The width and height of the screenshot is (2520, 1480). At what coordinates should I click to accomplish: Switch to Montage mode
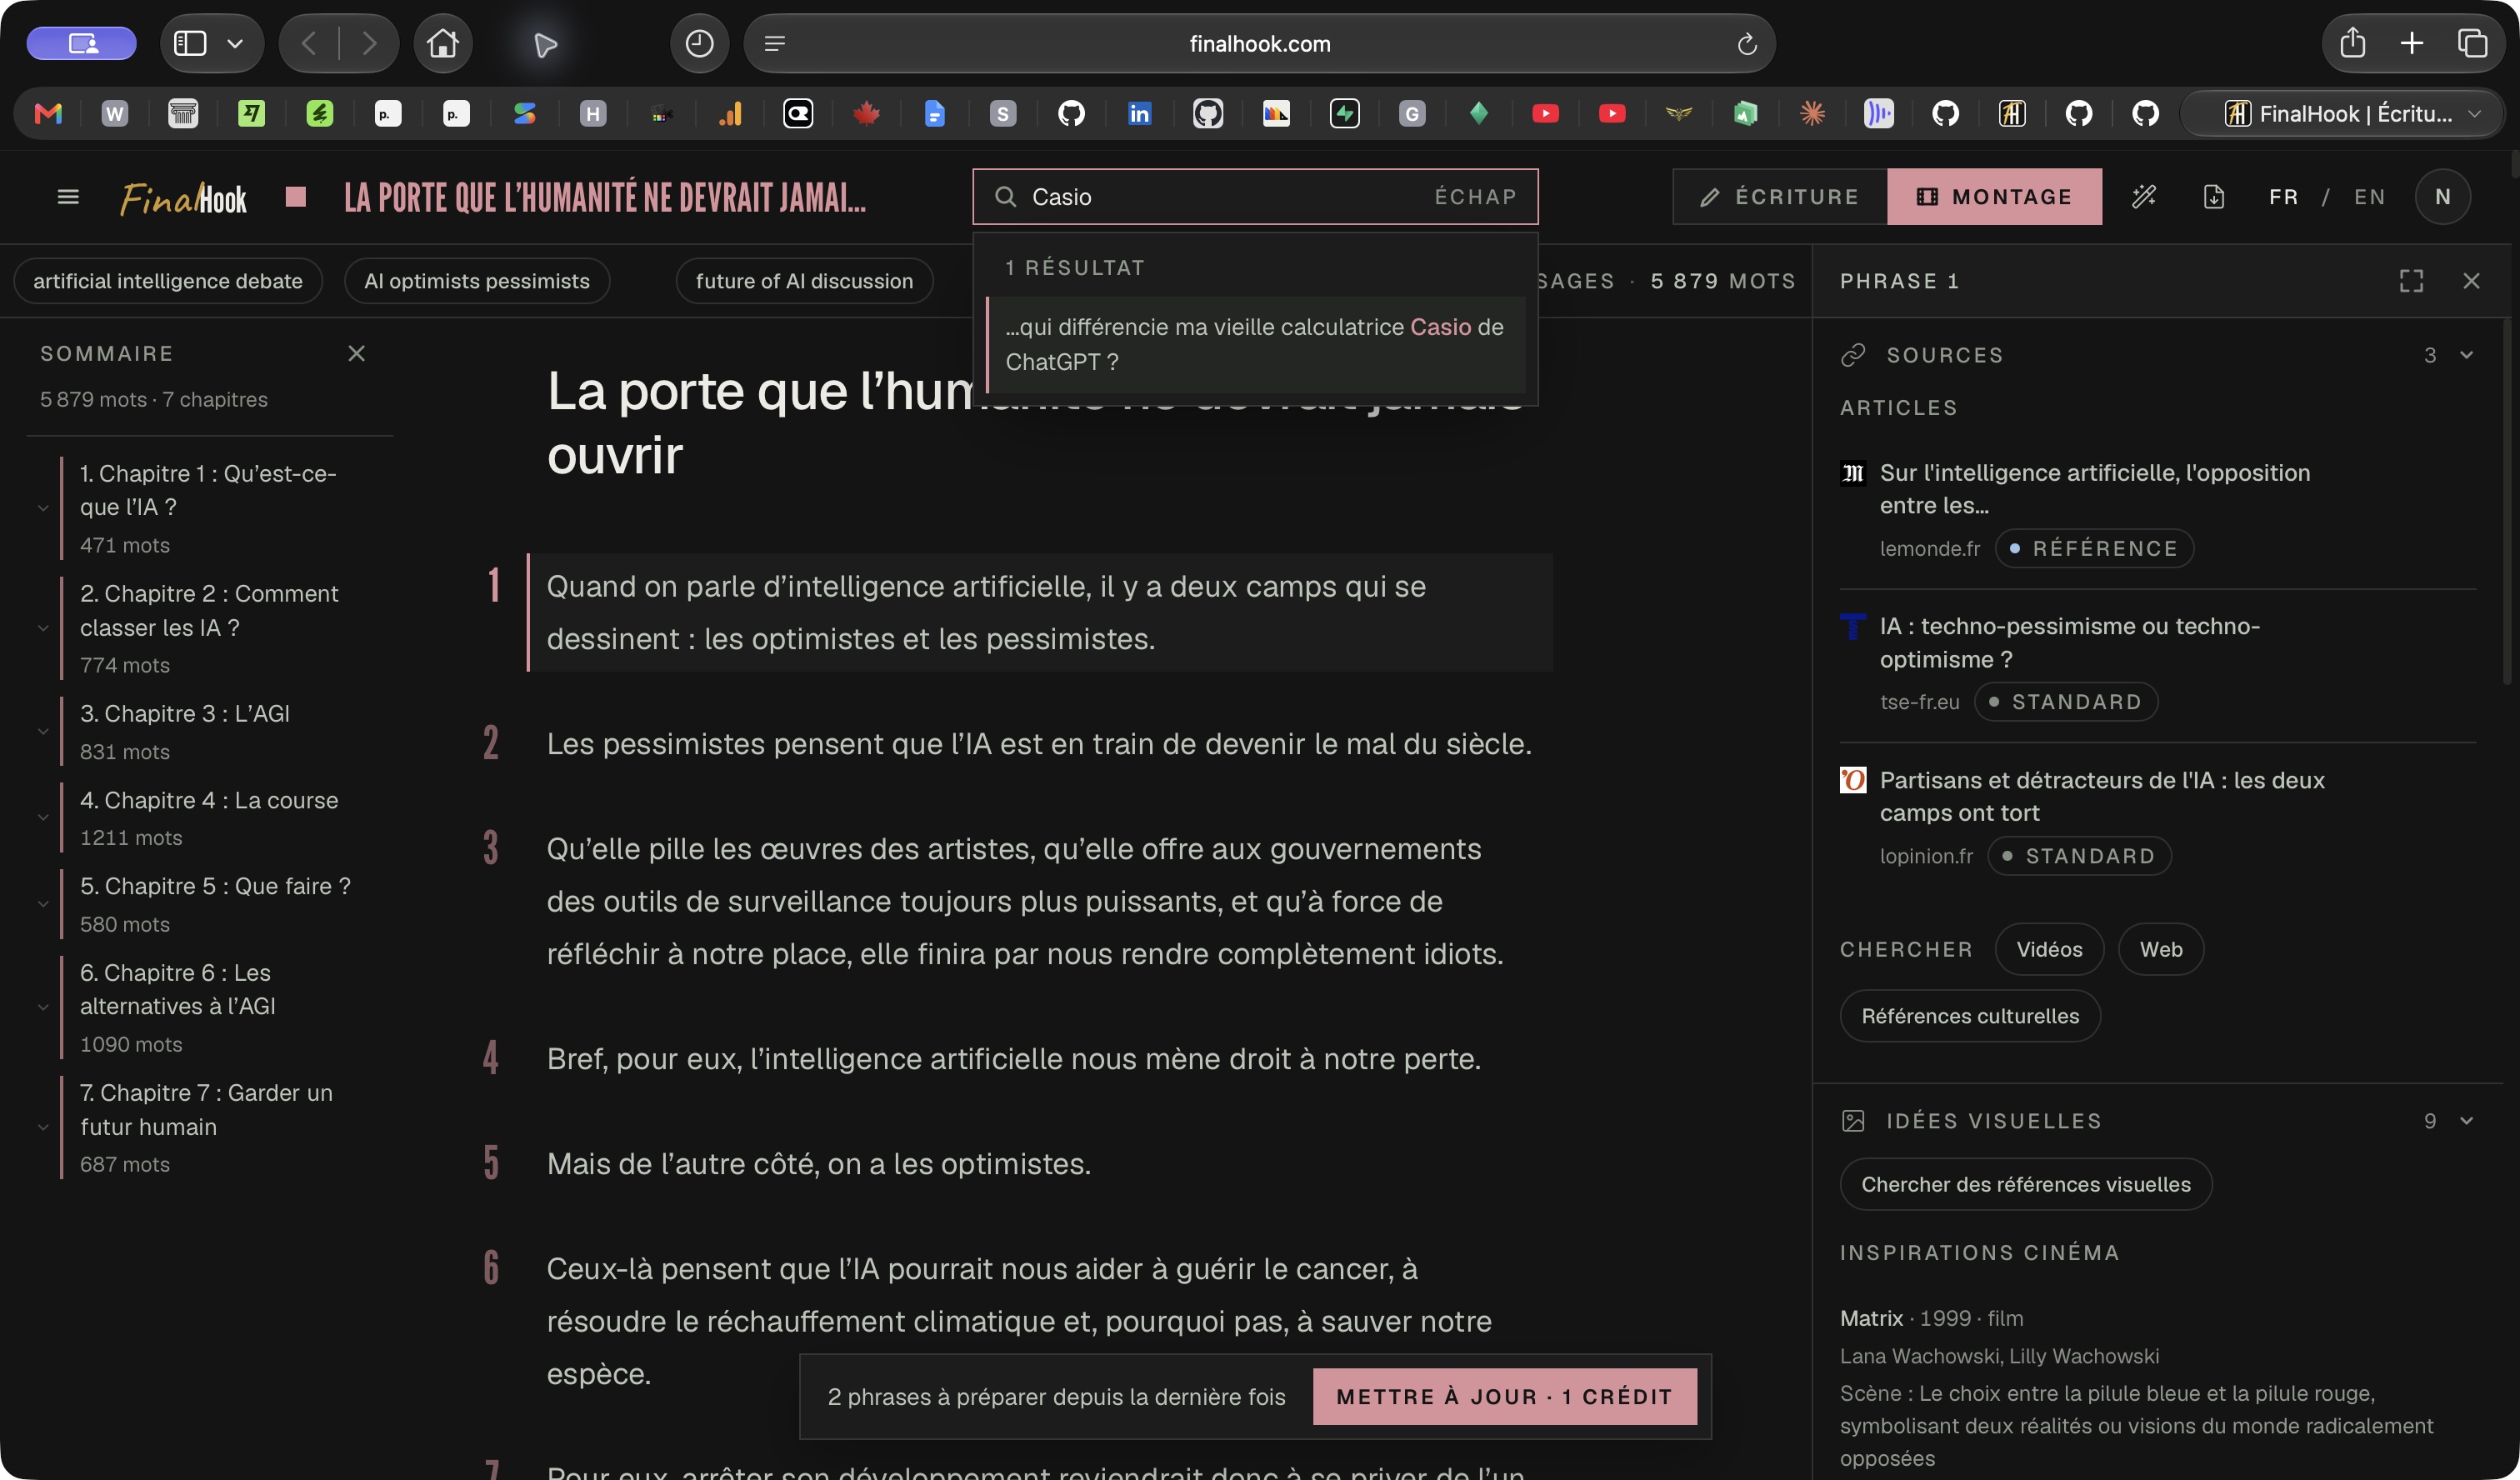(1994, 197)
